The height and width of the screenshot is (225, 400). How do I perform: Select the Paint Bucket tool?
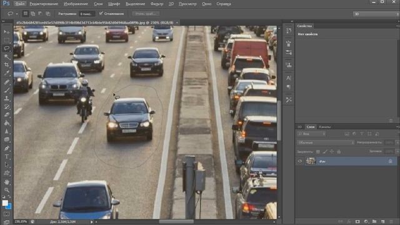7,123
